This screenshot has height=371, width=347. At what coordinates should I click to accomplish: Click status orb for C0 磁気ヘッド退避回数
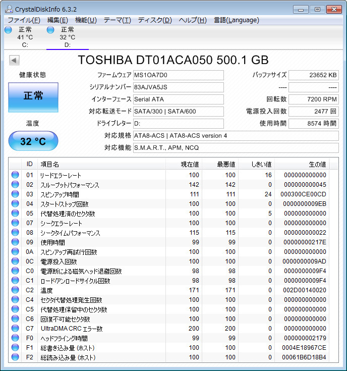tap(15, 271)
